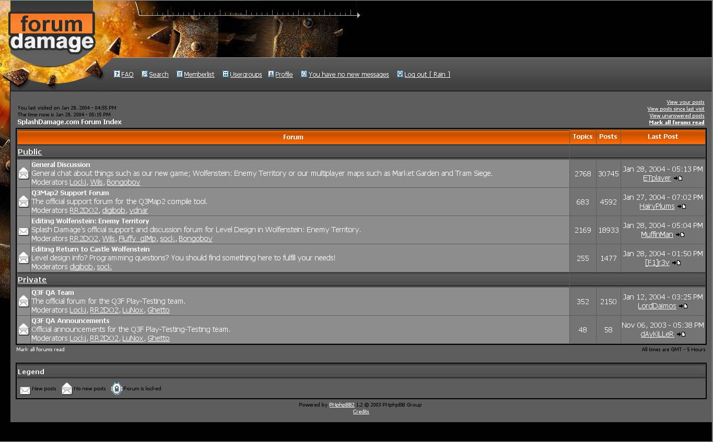
Task: View latest post icon beside ETplayer
Action: 678,178
